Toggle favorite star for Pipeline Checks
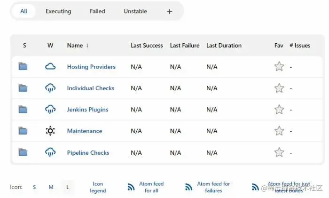The image size is (329, 198). coord(279,152)
